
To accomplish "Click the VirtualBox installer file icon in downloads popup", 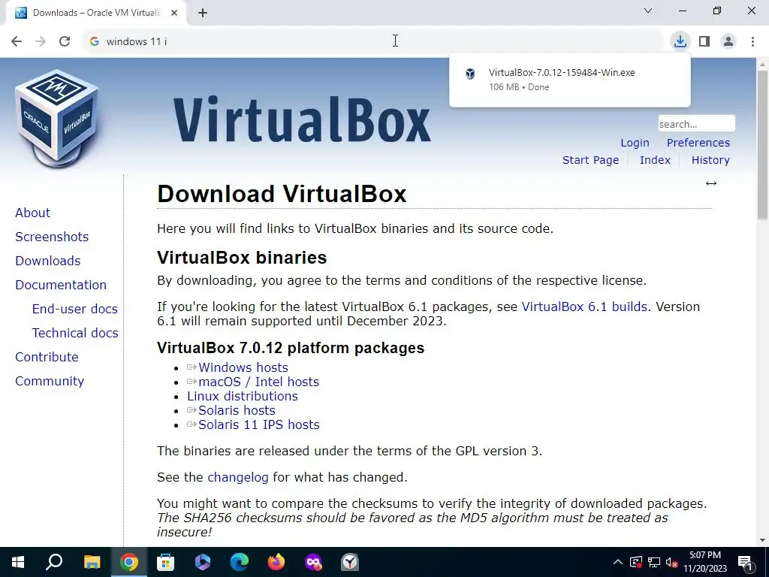I will [x=470, y=74].
